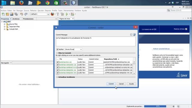Uncheck the bootstrap-datepicker.min.css file
192x108 pixels.
click(57, 73)
